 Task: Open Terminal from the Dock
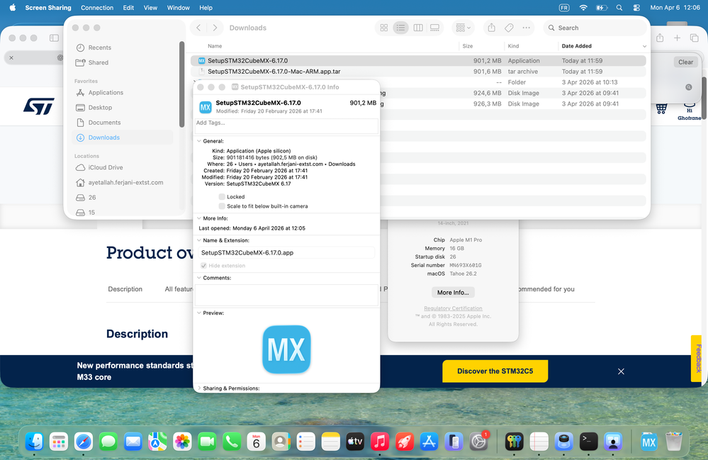coord(588,442)
